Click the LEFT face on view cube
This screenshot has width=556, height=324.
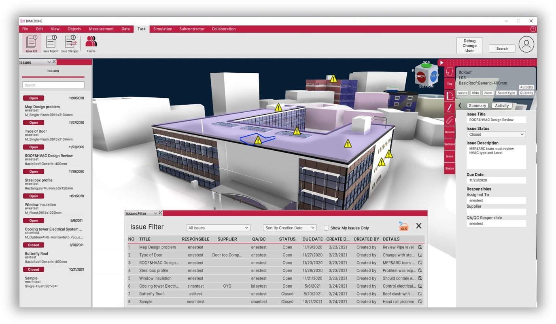[x=435, y=76]
